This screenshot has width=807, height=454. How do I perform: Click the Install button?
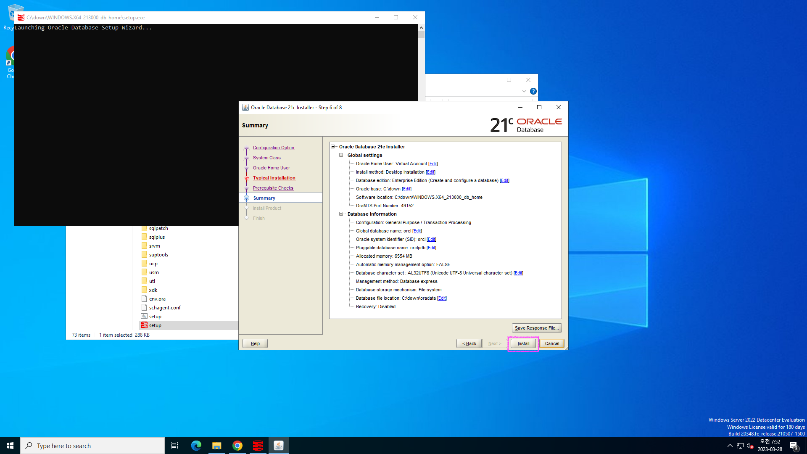(x=523, y=343)
